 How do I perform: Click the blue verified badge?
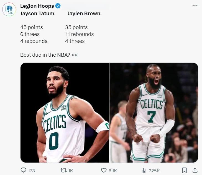[x=58, y=6]
